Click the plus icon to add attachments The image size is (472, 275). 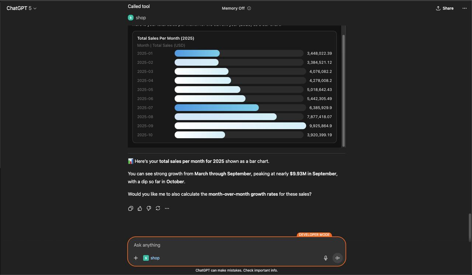(x=136, y=258)
